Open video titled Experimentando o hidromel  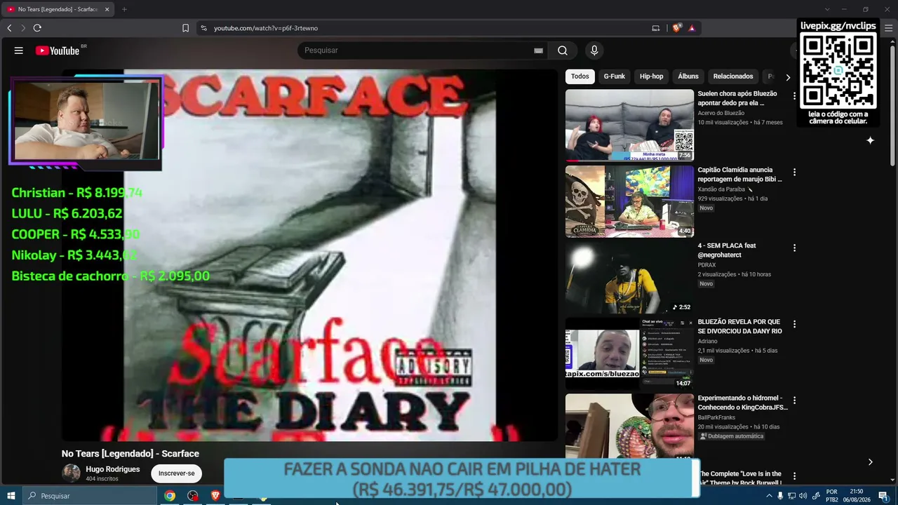pyautogui.click(x=742, y=403)
